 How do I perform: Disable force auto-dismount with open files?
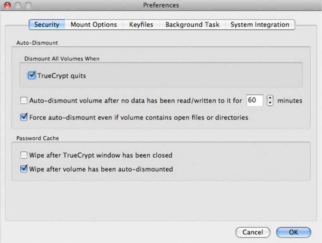24,117
